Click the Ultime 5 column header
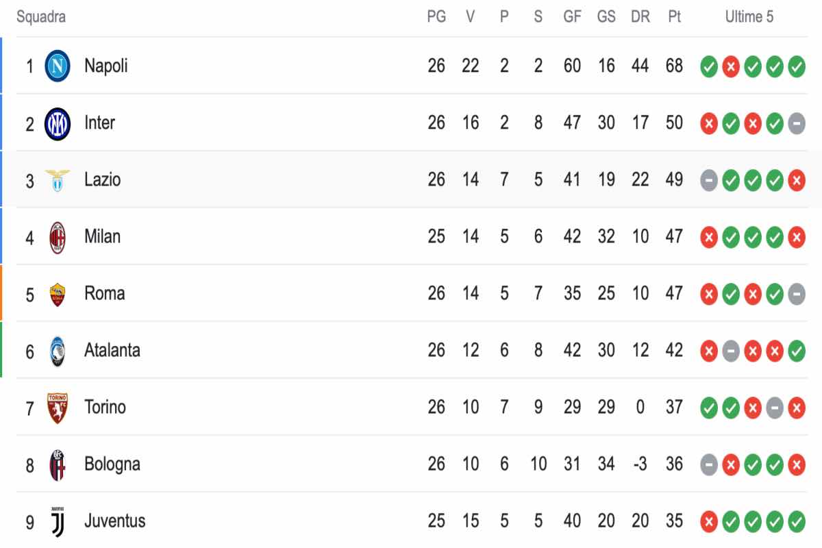Viewport: 822px width, 548px height. pos(749,17)
